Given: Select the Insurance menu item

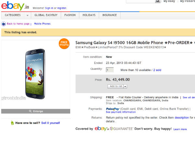Looking at the screenshot, I should point(110,15).
